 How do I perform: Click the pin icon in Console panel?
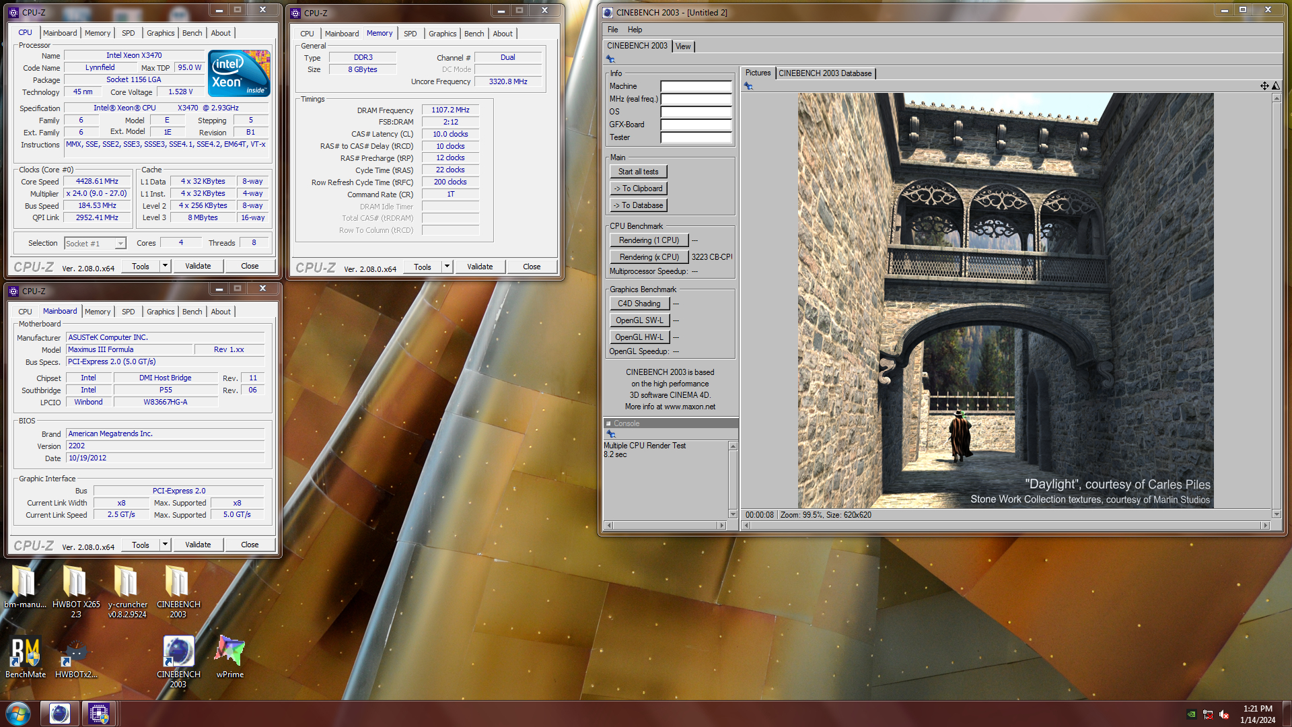[x=611, y=434]
